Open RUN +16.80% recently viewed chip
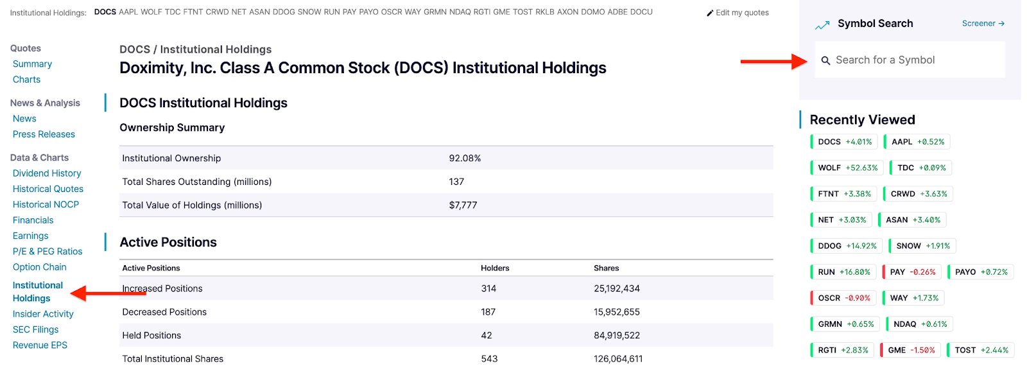 tap(843, 272)
